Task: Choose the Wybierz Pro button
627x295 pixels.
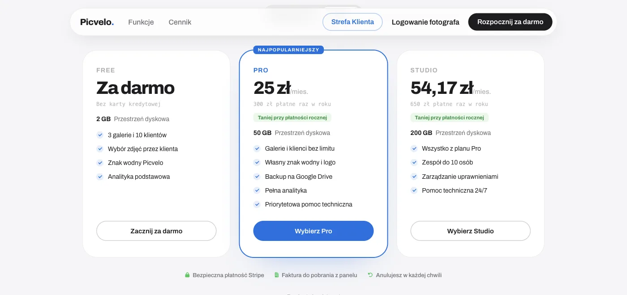Action: click(x=313, y=231)
